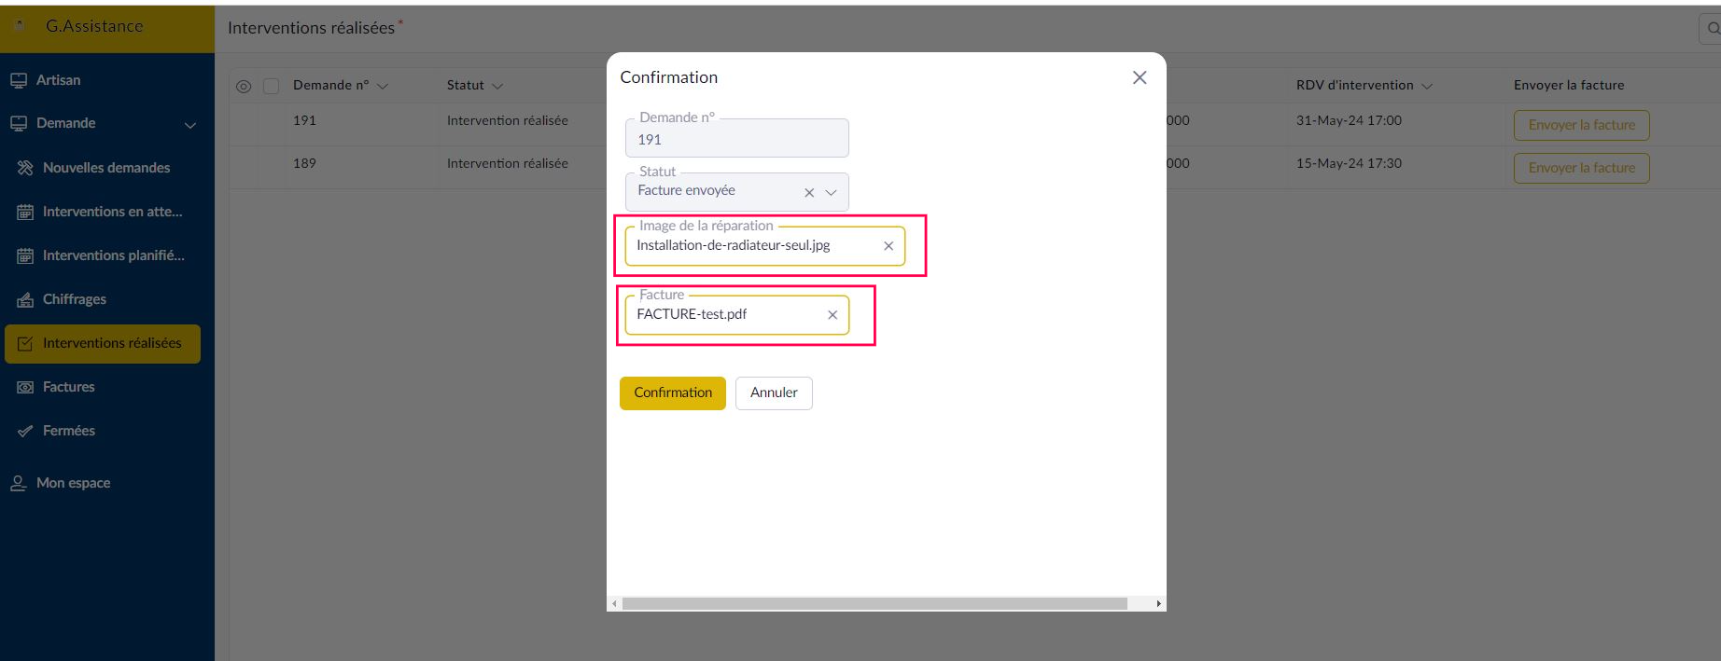Clear the Facture envoyée status selection

809,193
